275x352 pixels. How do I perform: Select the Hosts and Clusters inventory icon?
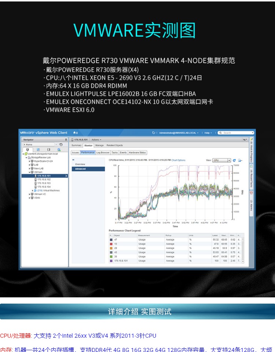27,150
